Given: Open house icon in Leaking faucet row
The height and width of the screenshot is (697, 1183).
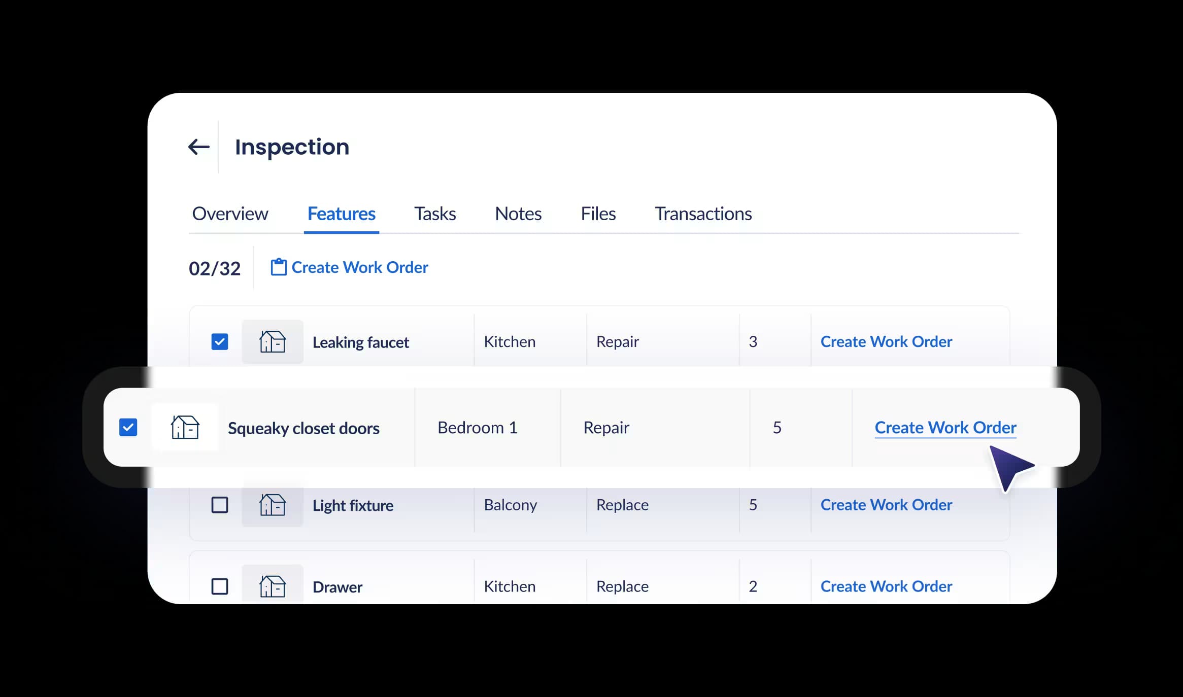Looking at the screenshot, I should [x=273, y=341].
